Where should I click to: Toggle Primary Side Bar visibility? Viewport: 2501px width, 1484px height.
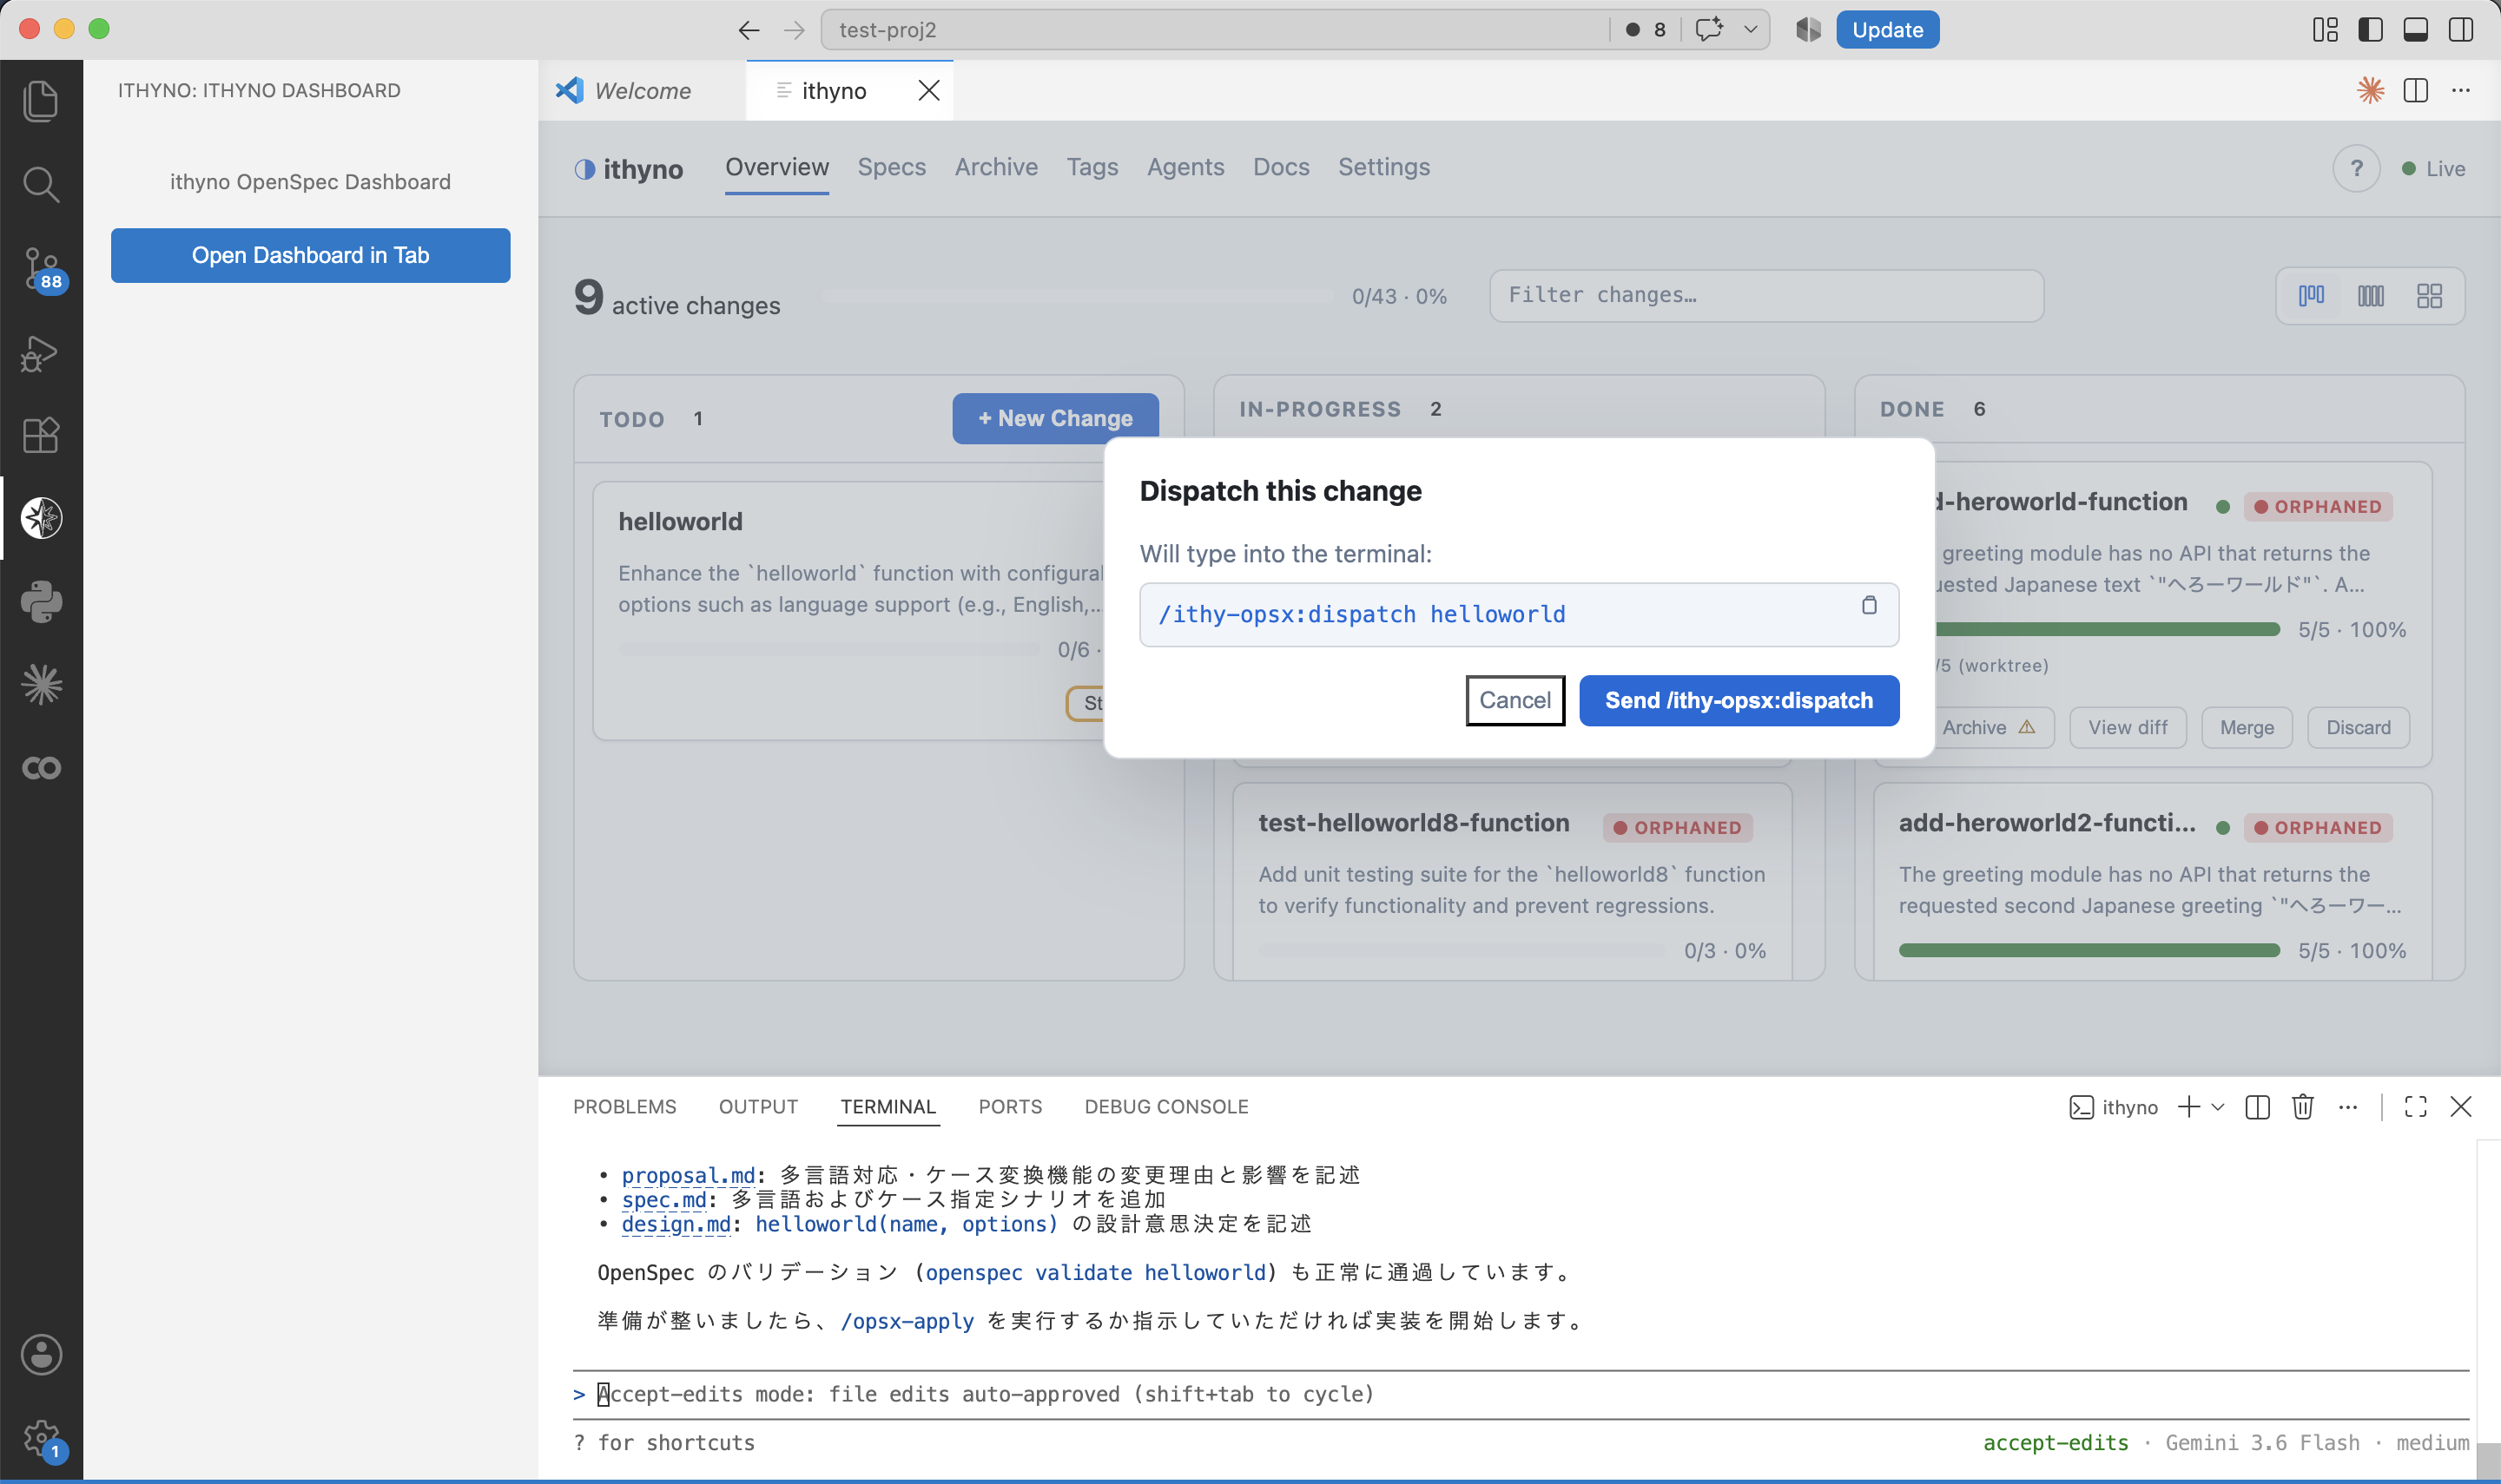2371,30
